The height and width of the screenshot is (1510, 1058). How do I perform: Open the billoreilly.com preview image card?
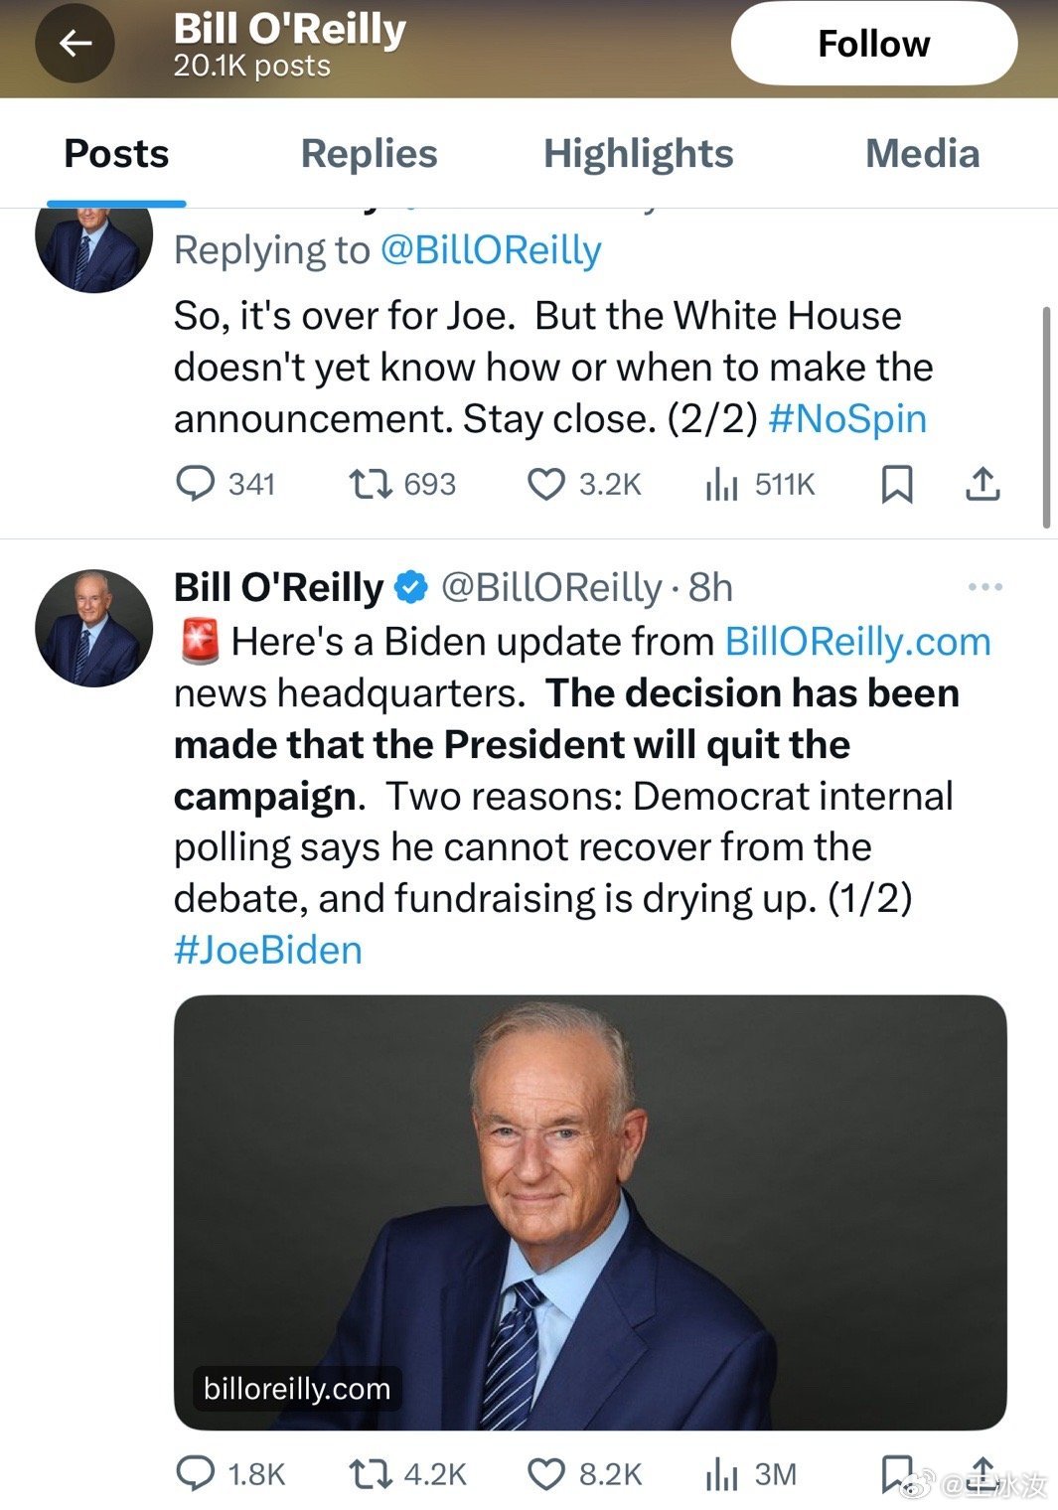[590, 1212]
